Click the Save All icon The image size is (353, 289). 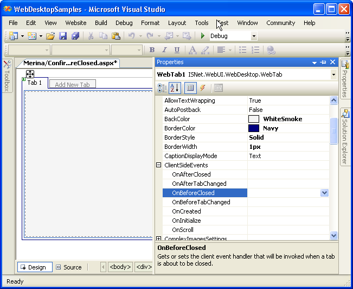[x=75, y=36]
